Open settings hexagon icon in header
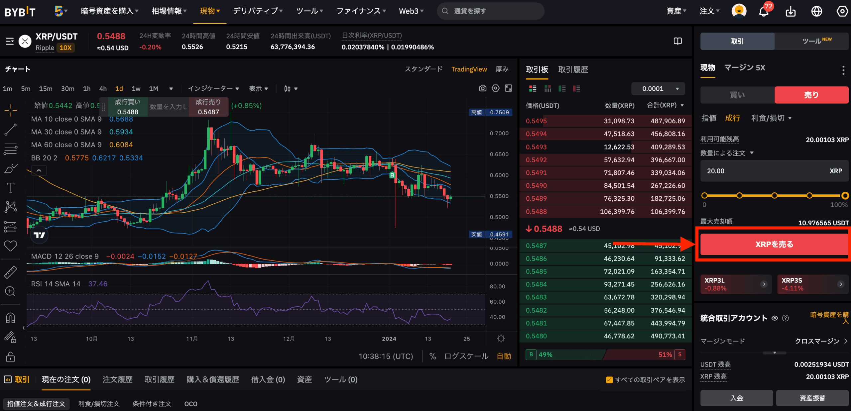851x411 pixels. coord(842,11)
